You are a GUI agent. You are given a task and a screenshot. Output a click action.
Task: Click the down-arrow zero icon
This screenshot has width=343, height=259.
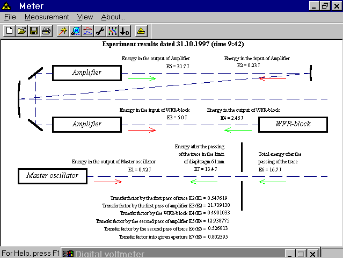coord(125,31)
